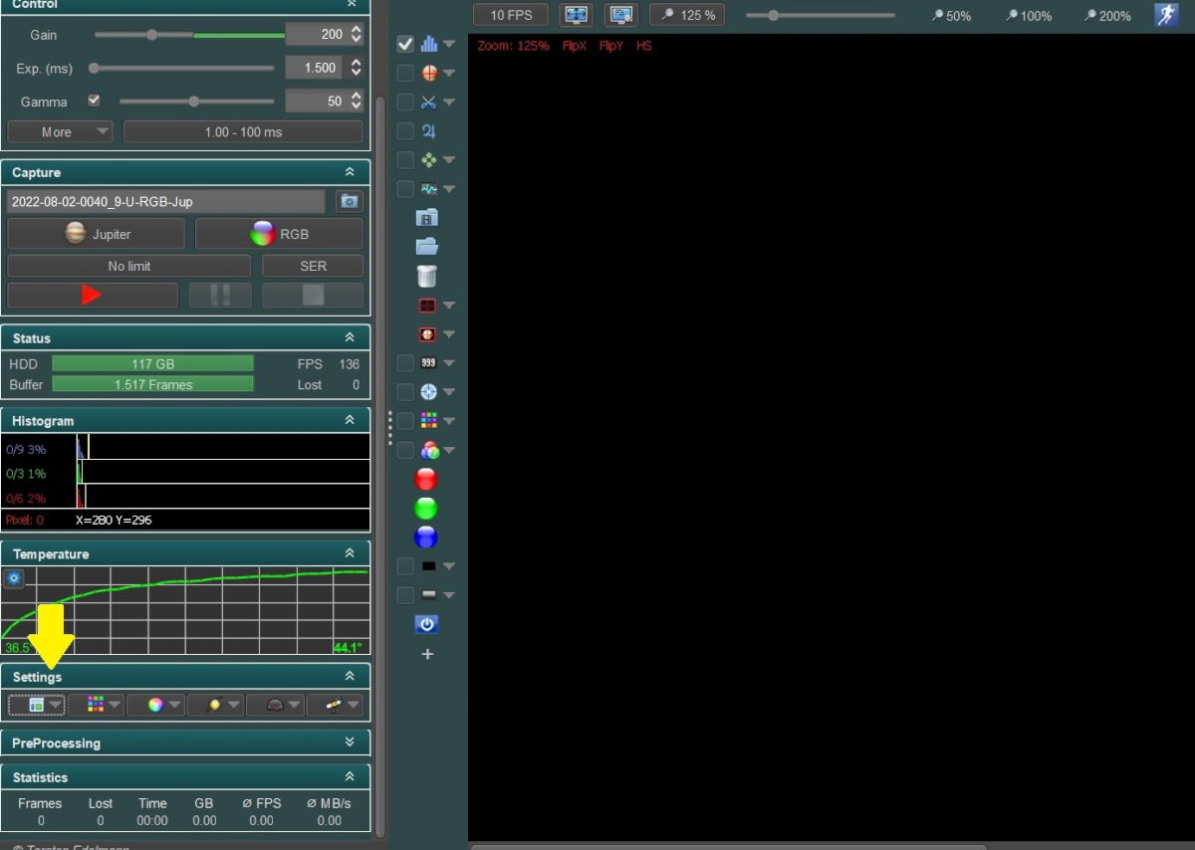The width and height of the screenshot is (1195, 850).
Task: Click the trash bin delete icon
Action: tap(427, 276)
